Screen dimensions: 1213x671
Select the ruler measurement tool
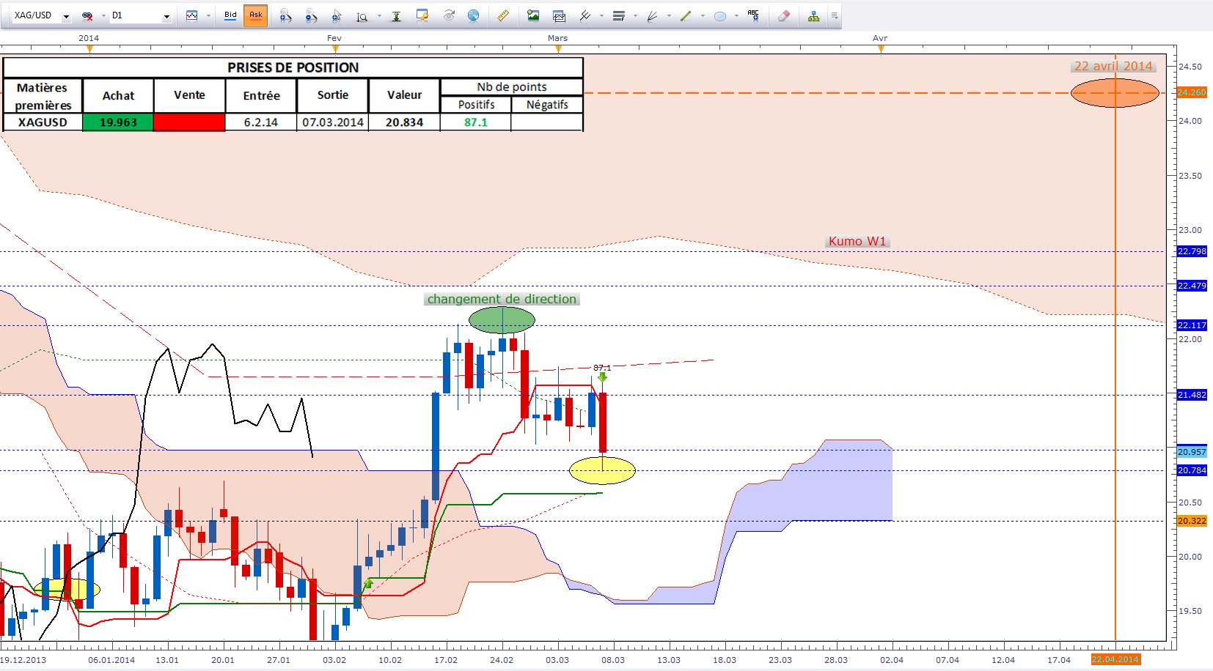click(x=502, y=15)
